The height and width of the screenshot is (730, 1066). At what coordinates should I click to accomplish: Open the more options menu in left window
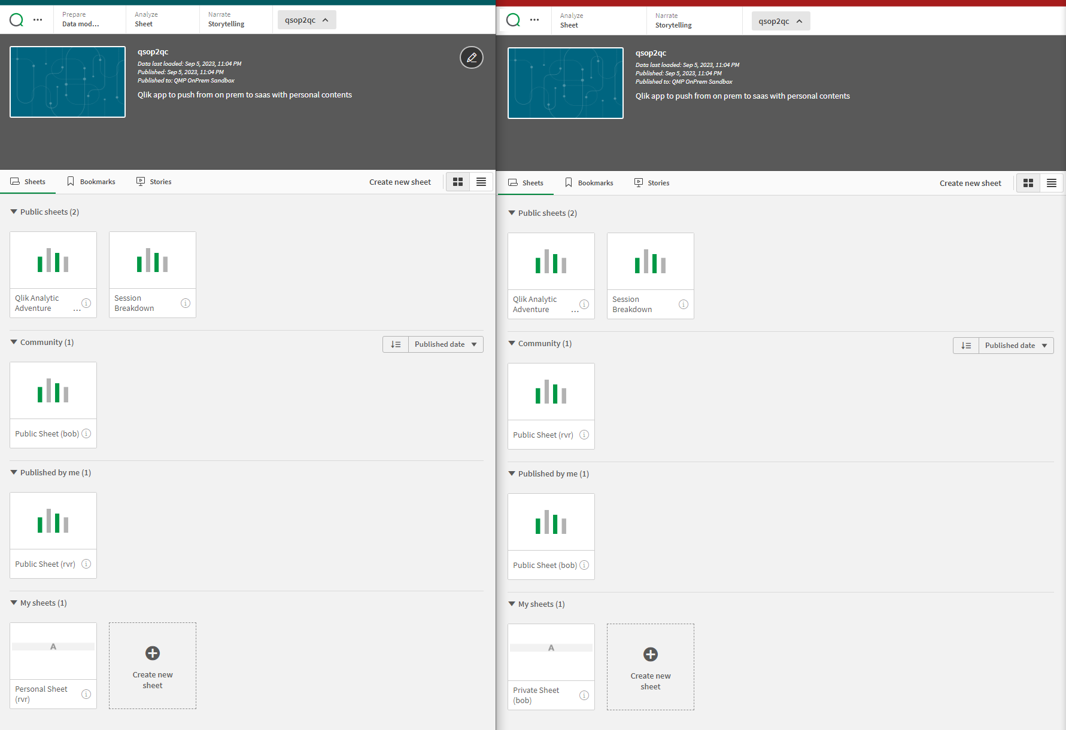(x=38, y=20)
